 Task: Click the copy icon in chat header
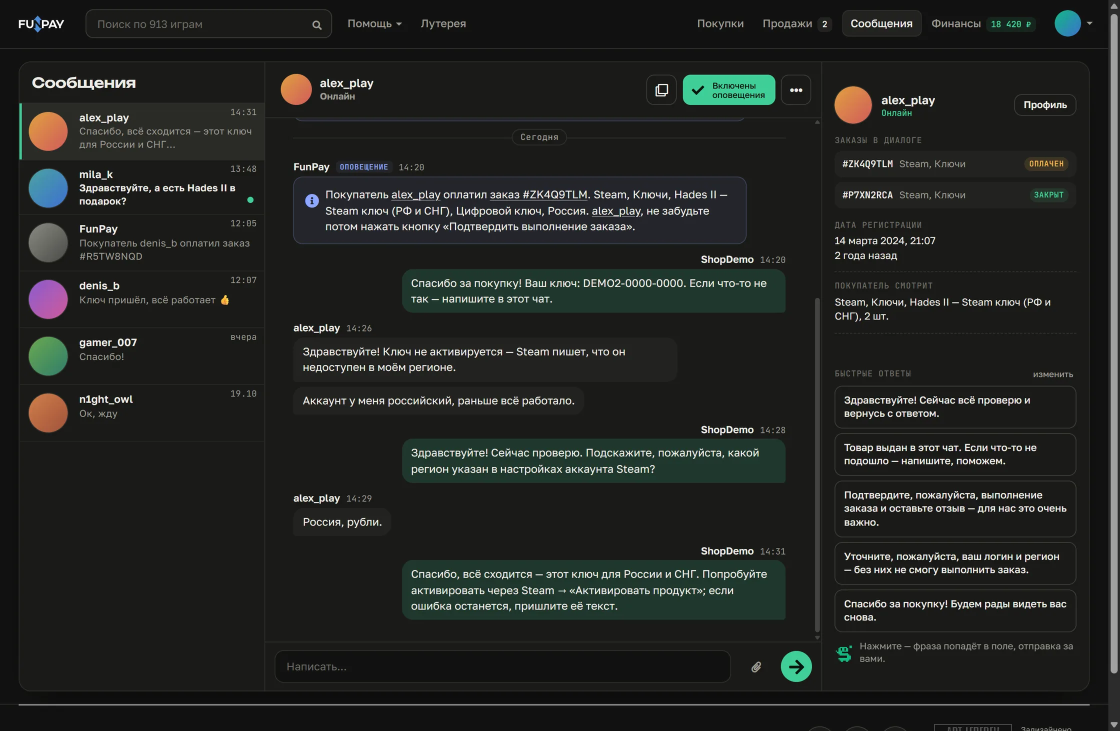661,90
